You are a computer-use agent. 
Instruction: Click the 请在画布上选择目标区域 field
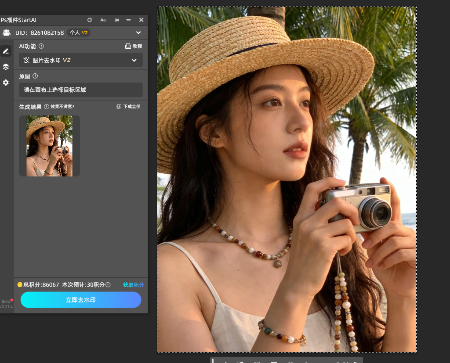tap(80, 90)
